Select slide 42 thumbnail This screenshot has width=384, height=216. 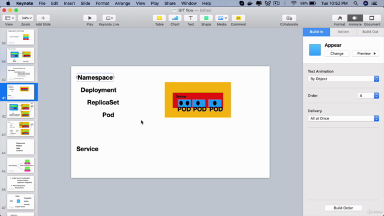20,110
